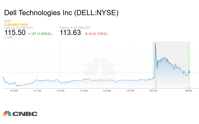This screenshot has width=199, height=124.
Task: Click the 5/30 date axis label
Action: (188, 90)
